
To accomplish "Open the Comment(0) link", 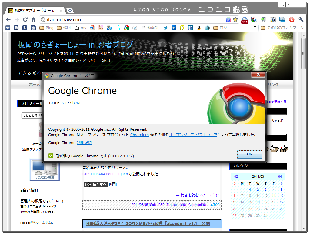I will (x=197, y=205).
